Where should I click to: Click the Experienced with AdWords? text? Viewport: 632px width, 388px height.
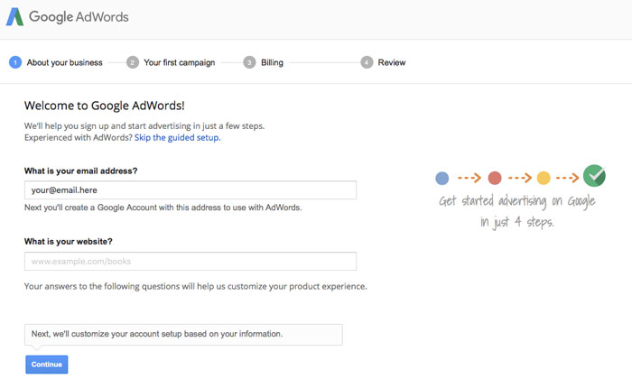(x=79, y=137)
